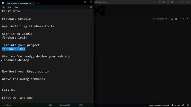This screenshot has width=191, height=107.
Task: Split the terminal in VS Code
Action: coord(172,19)
